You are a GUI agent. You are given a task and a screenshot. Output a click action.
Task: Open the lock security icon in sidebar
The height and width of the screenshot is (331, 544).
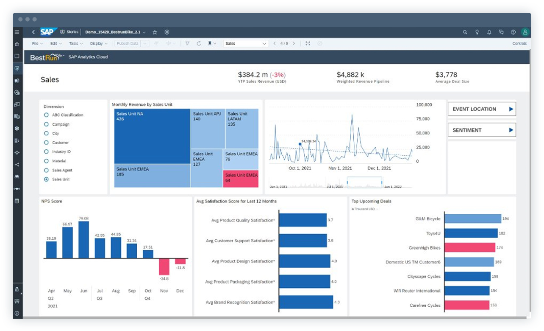click(x=17, y=289)
